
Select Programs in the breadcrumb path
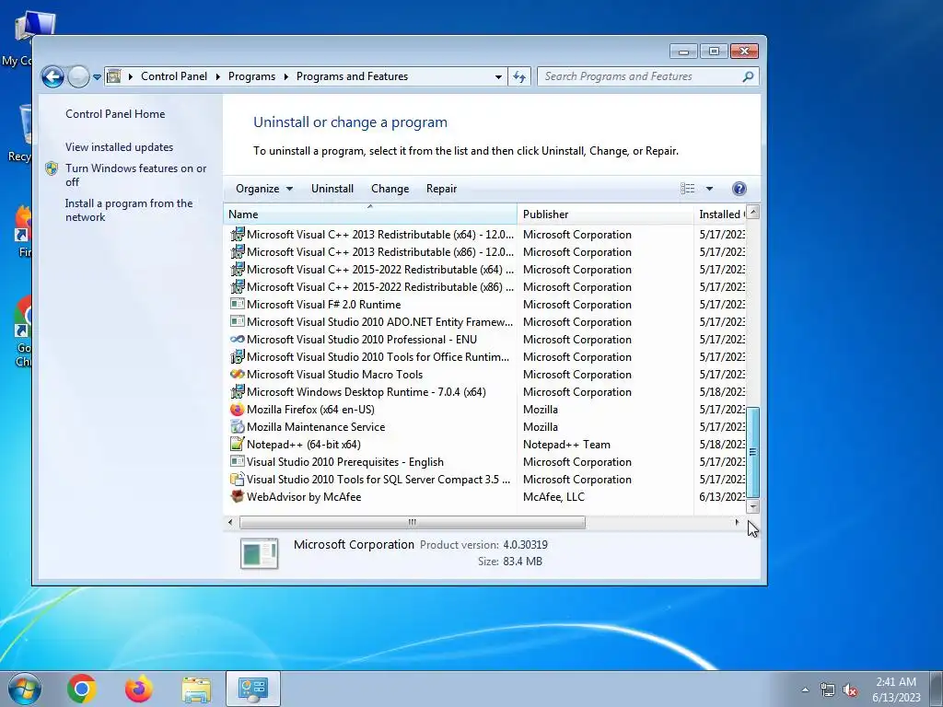251,76
